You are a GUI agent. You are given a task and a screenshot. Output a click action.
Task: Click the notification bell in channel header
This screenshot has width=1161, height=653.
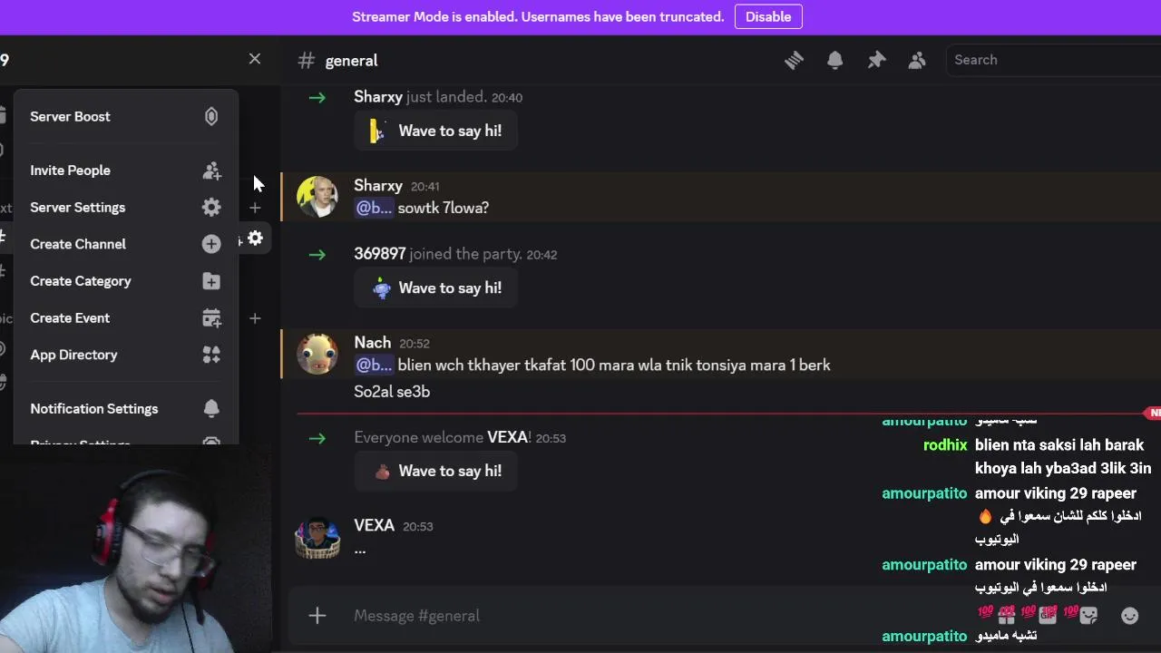click(x=834, y=60)
